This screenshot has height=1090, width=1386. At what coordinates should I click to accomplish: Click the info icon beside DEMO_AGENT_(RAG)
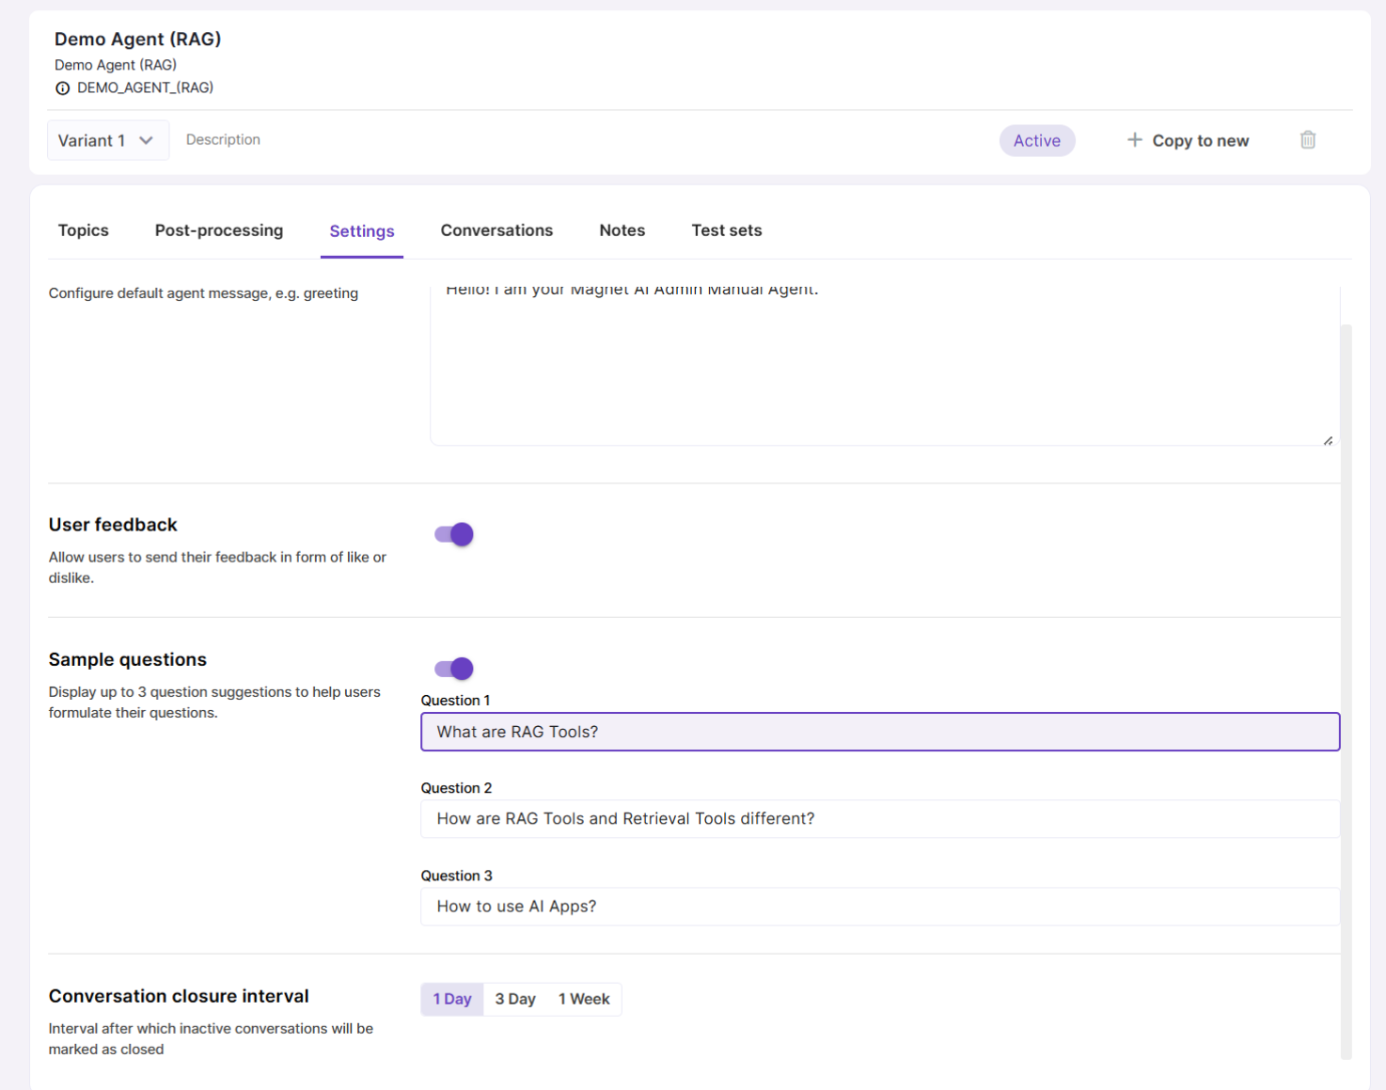[x=62, y=88]
